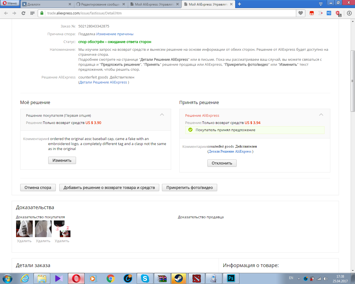Reload the current page

pyautogui.click(x=23, y=13)
